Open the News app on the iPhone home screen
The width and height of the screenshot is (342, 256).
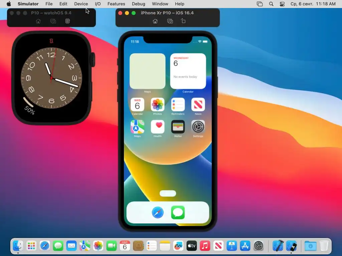point(198,104)
